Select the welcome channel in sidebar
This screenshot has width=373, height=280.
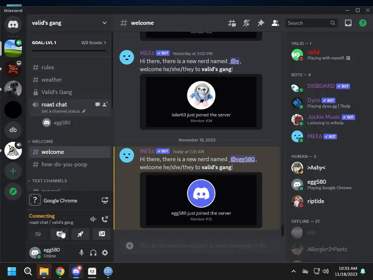click(70, 152)
